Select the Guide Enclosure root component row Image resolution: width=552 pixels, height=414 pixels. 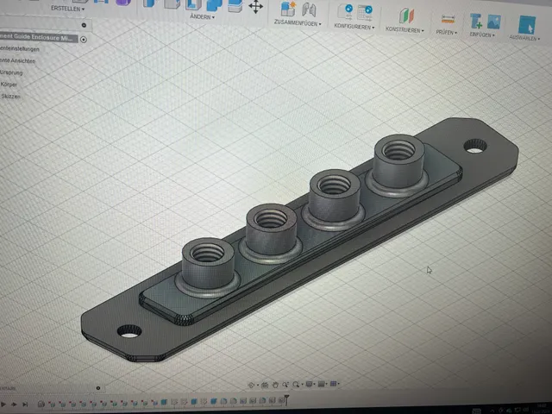click(39, 37)
